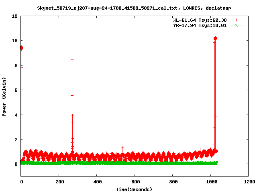257x193 pixels.
Task: Click the Power (Kelvin) y-axis label
Action: click(4, 97)
